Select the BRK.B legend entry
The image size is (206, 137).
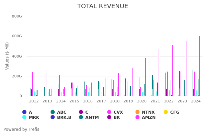(53, 117)
